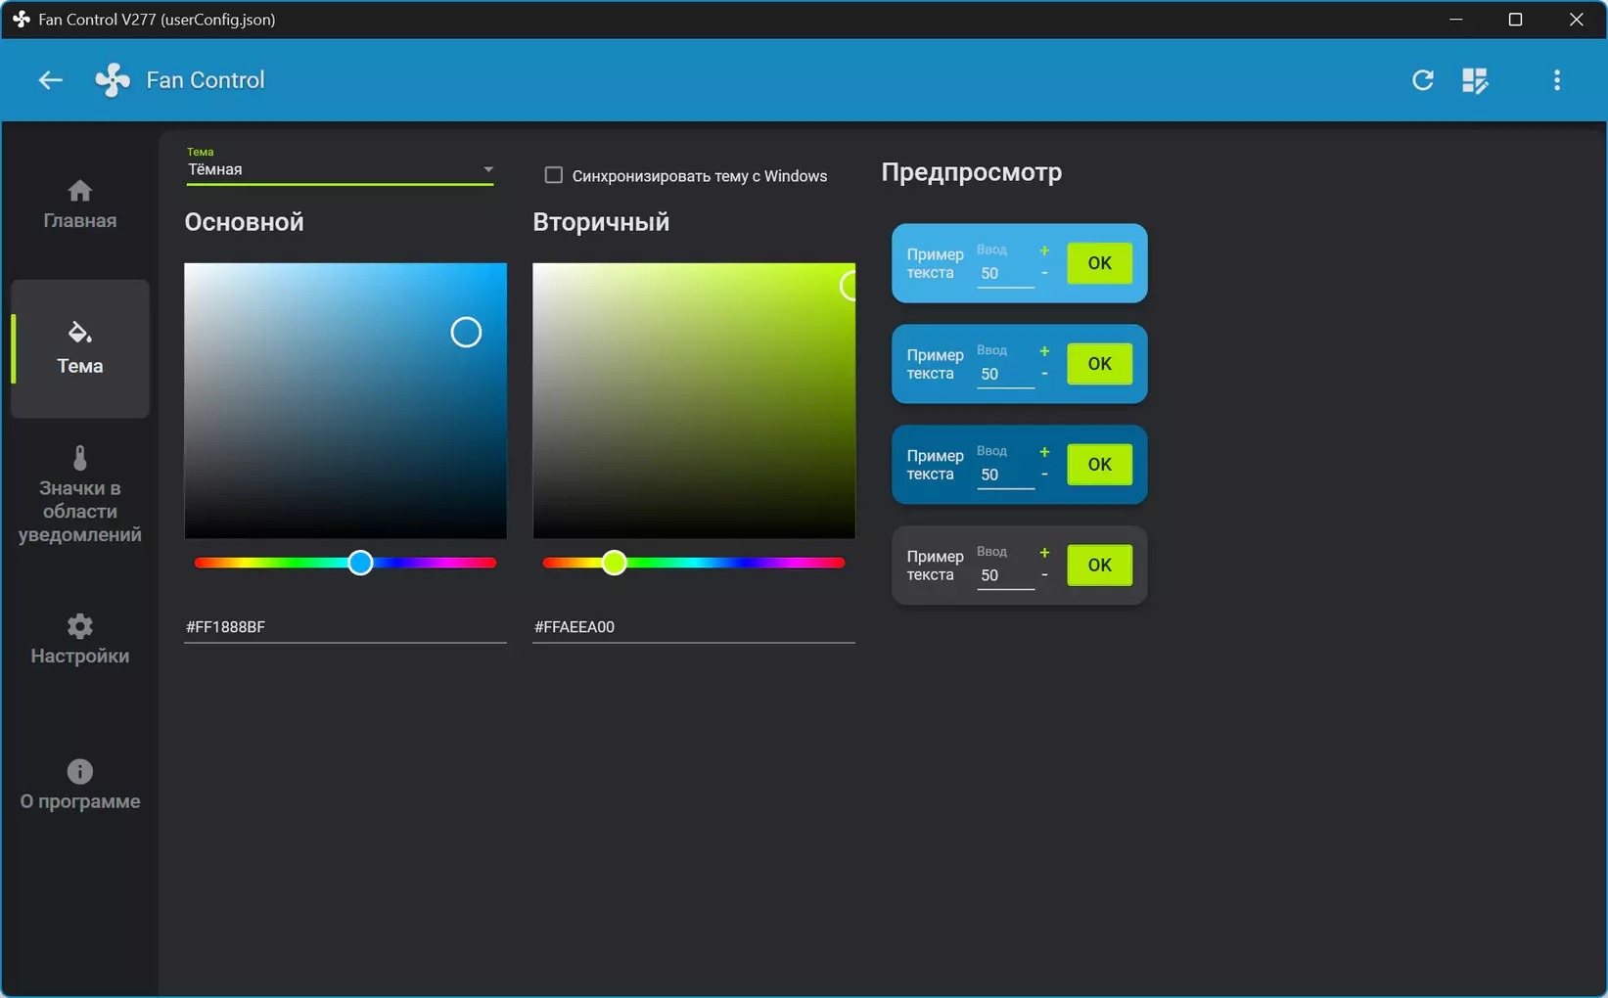Click the minus icon in the second preview card
This screenshot has width=1608, height=998.
click(x=1044, y=374)
